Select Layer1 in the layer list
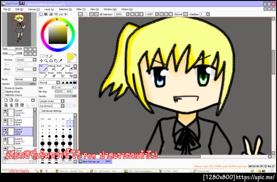The width and height of the screenshot is (277, 182). tap(18, 122)
